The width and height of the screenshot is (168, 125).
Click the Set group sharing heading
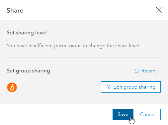coord(28,71)
